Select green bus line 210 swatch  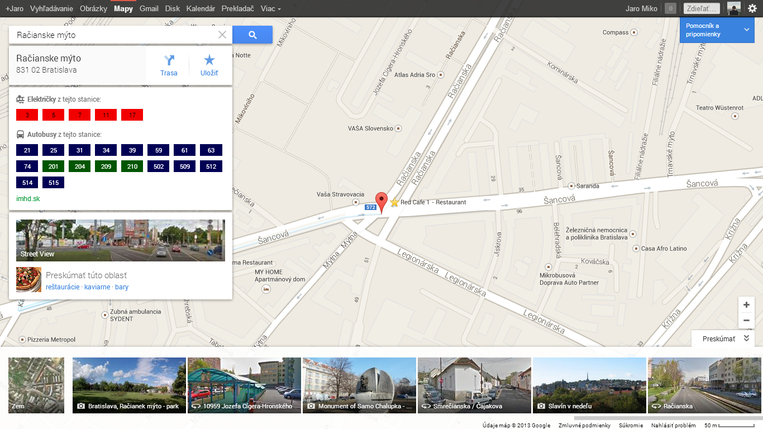point(132,166)
